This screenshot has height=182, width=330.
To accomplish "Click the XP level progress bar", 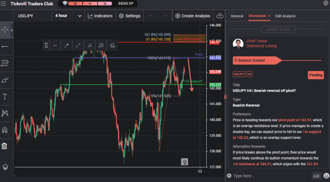I will (90, 4).
